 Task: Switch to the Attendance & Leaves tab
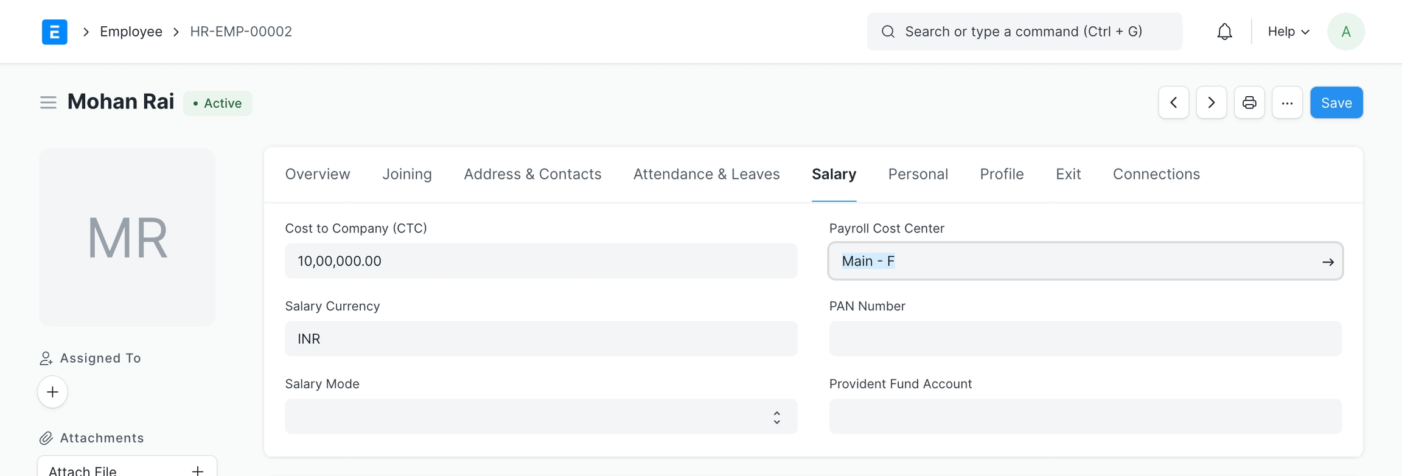point(706,175)
